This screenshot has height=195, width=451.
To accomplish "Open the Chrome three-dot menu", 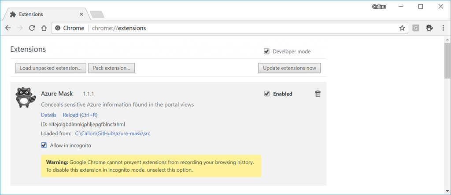I will (x=443, y=28).
